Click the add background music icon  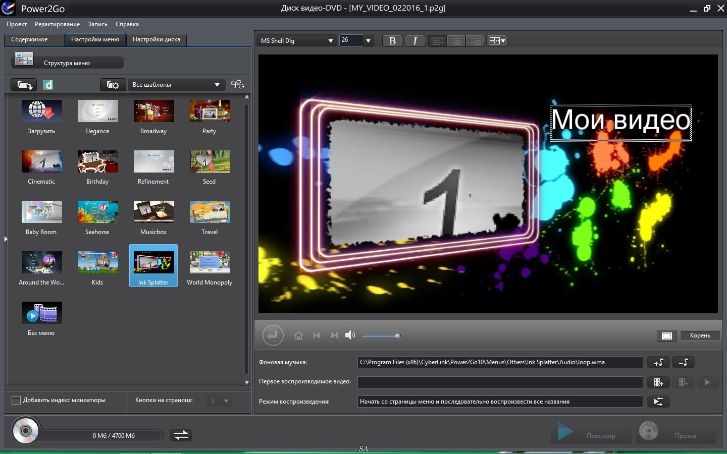point(658,362)
